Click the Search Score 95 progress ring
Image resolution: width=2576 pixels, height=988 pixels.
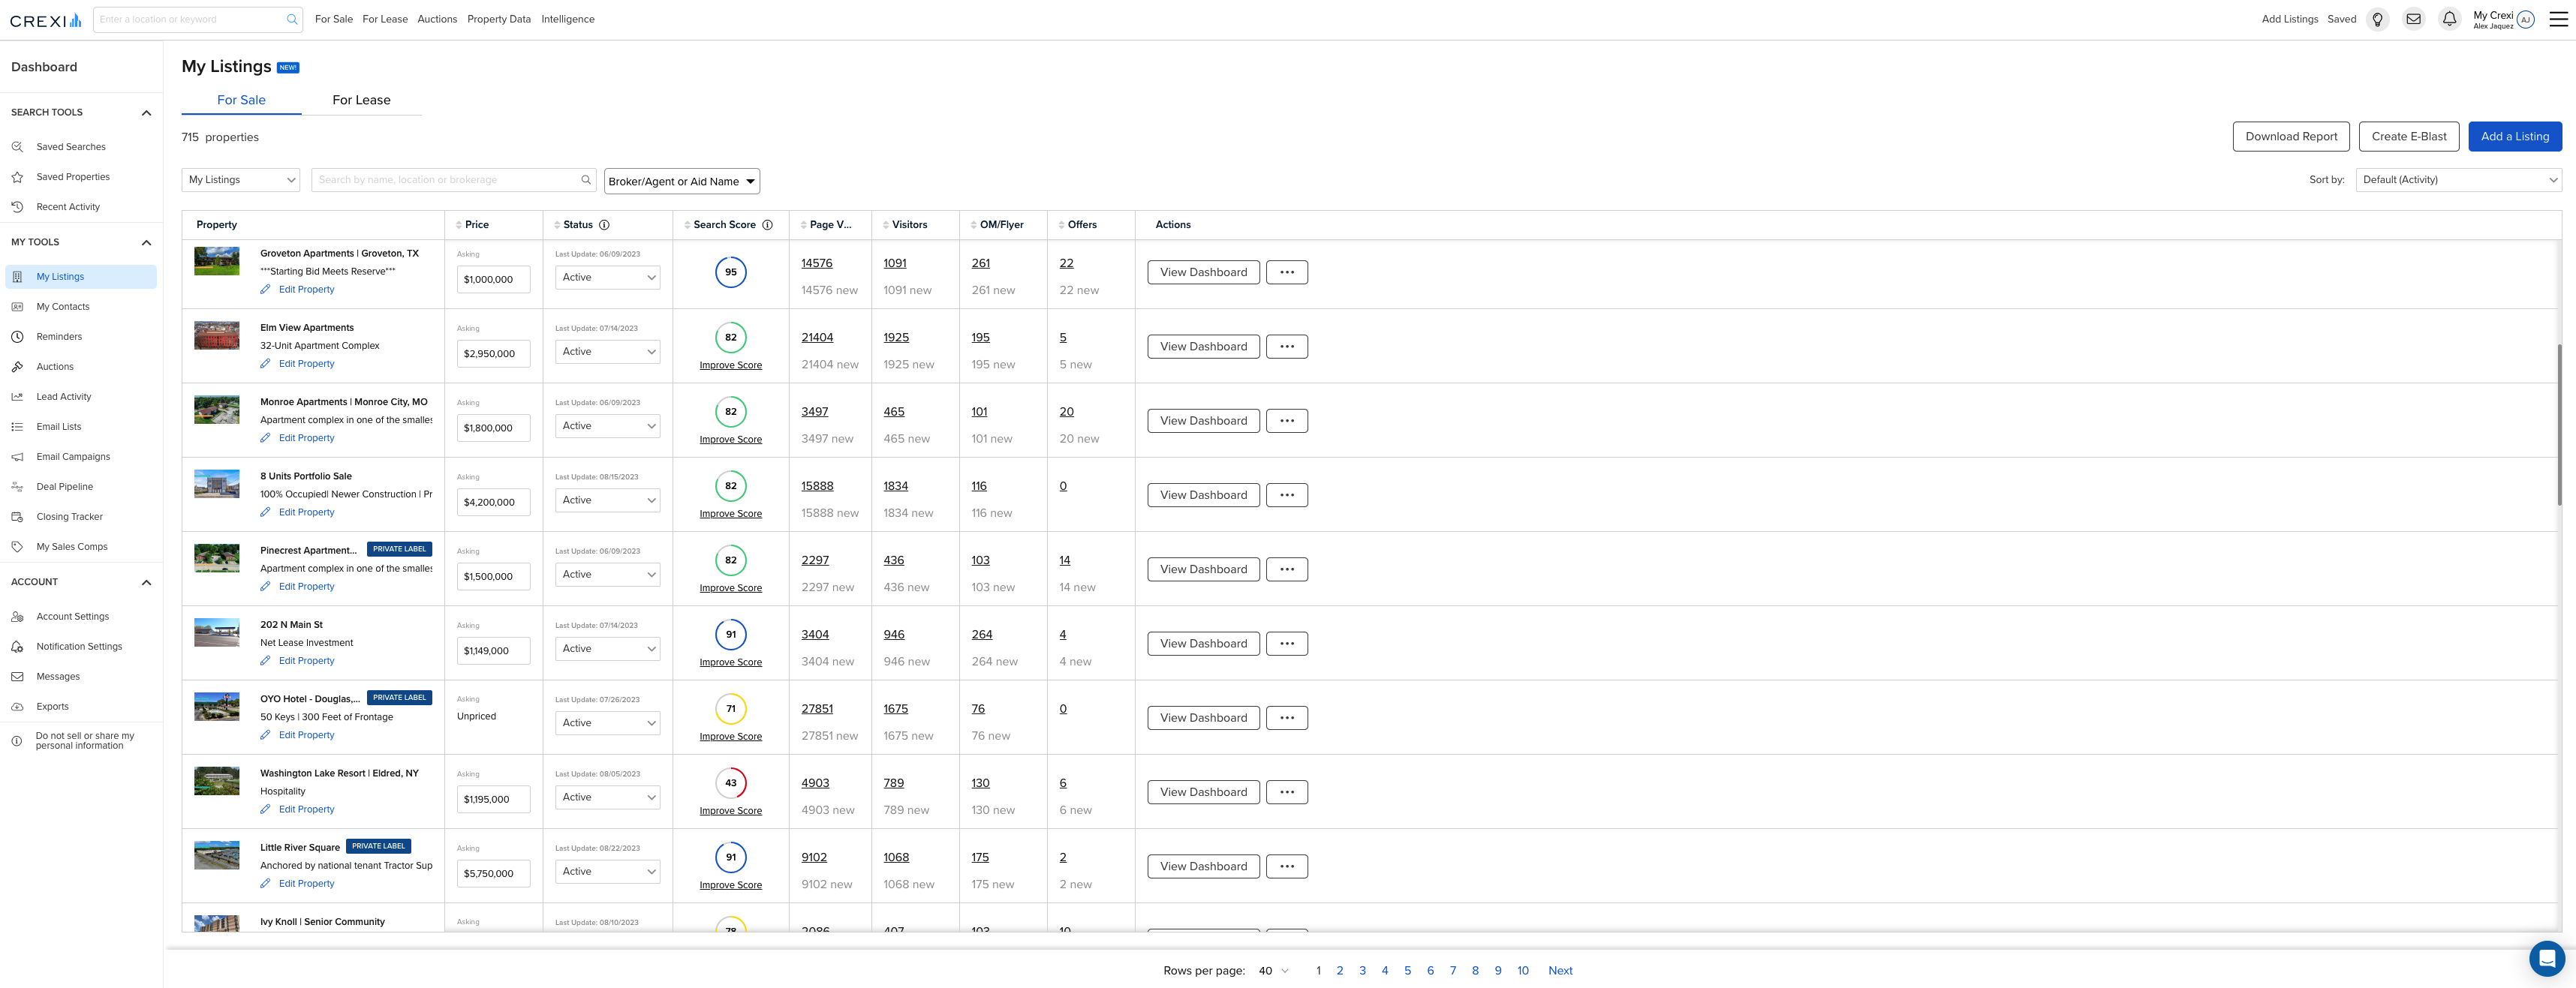point(730,271)
